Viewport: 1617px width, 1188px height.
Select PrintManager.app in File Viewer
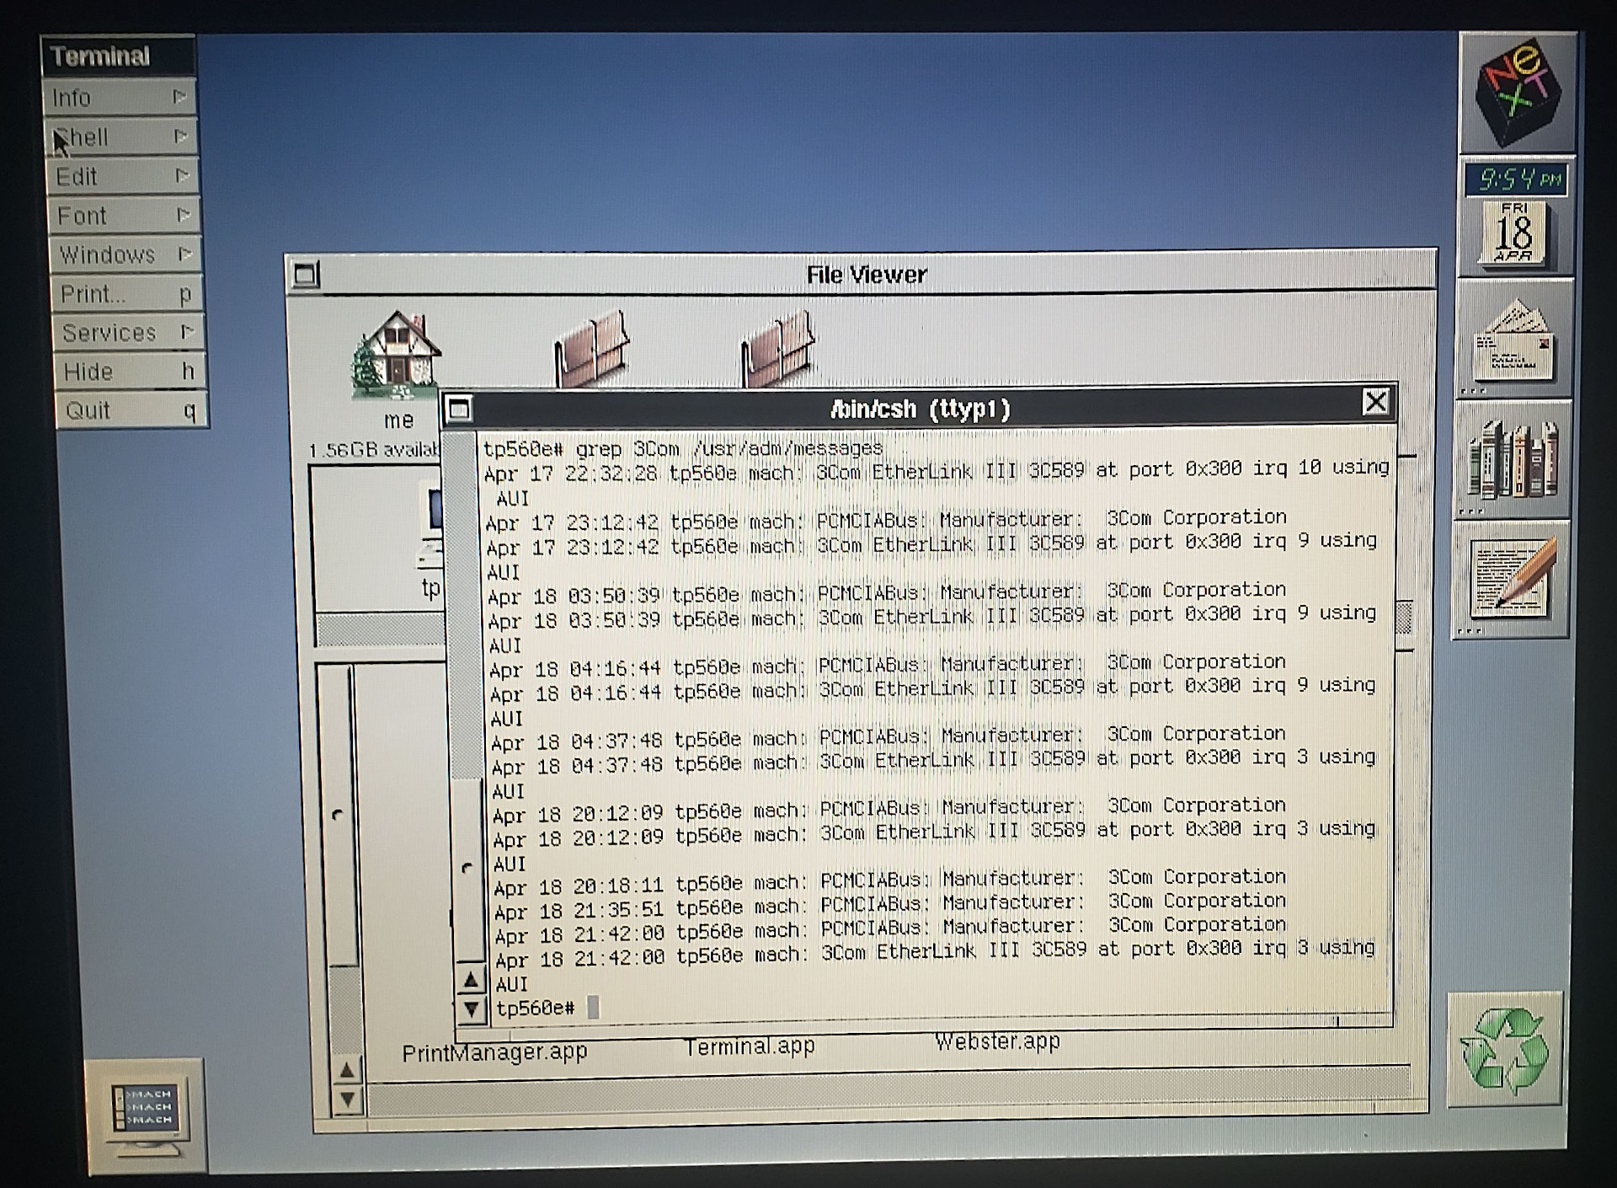coord(494,1053)
